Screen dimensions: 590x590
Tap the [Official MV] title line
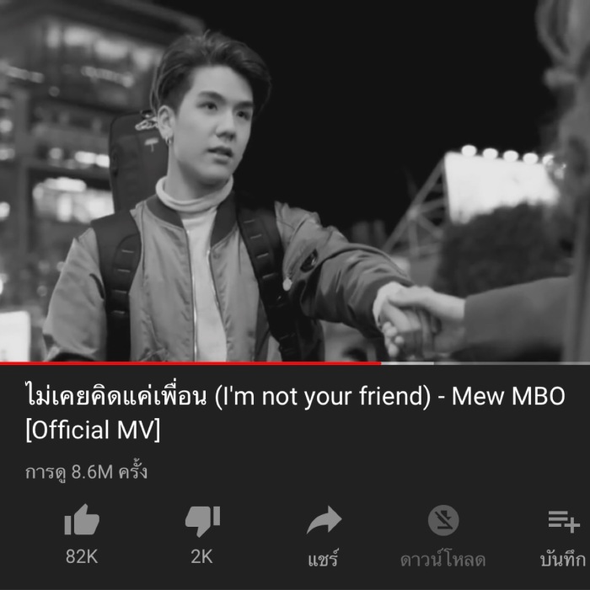click(93, 430)
